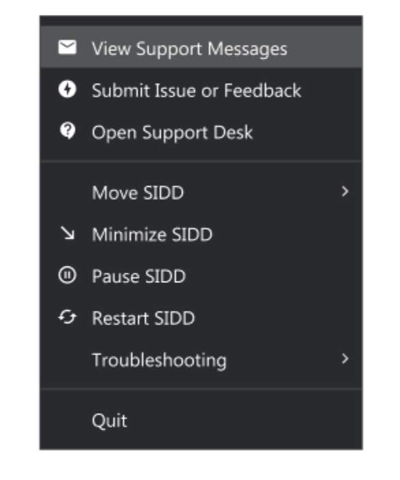Open the Move SIDD menu entry
400x480 pixels.
[x=201, y=192]
